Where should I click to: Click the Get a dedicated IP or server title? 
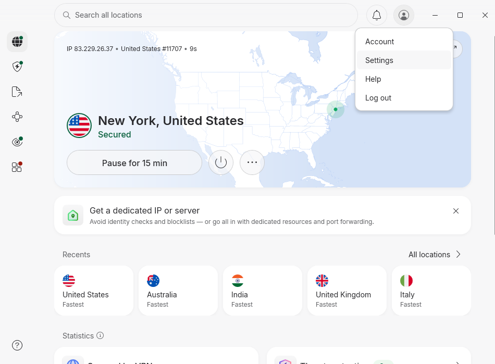pos(144,210)
